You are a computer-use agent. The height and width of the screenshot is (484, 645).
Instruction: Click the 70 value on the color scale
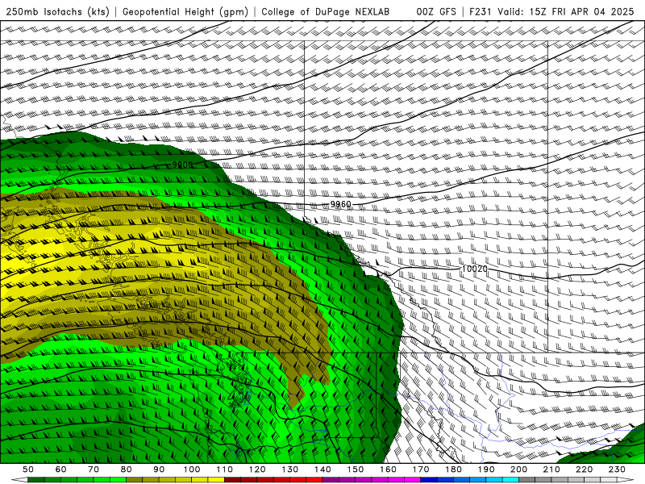click(x=94, y=469)
